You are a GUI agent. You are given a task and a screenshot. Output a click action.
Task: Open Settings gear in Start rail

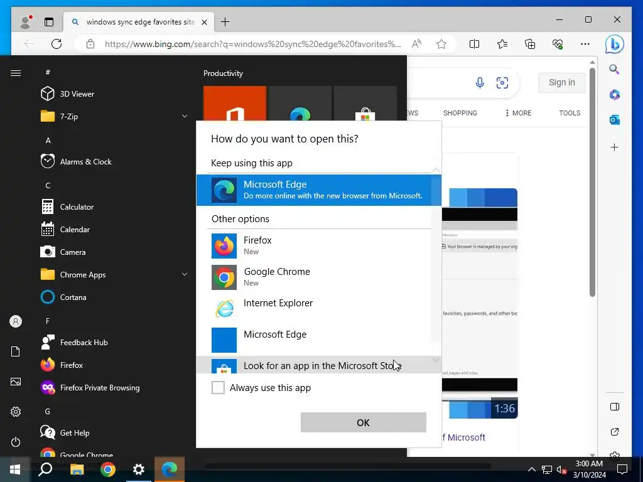click(16, 412)
